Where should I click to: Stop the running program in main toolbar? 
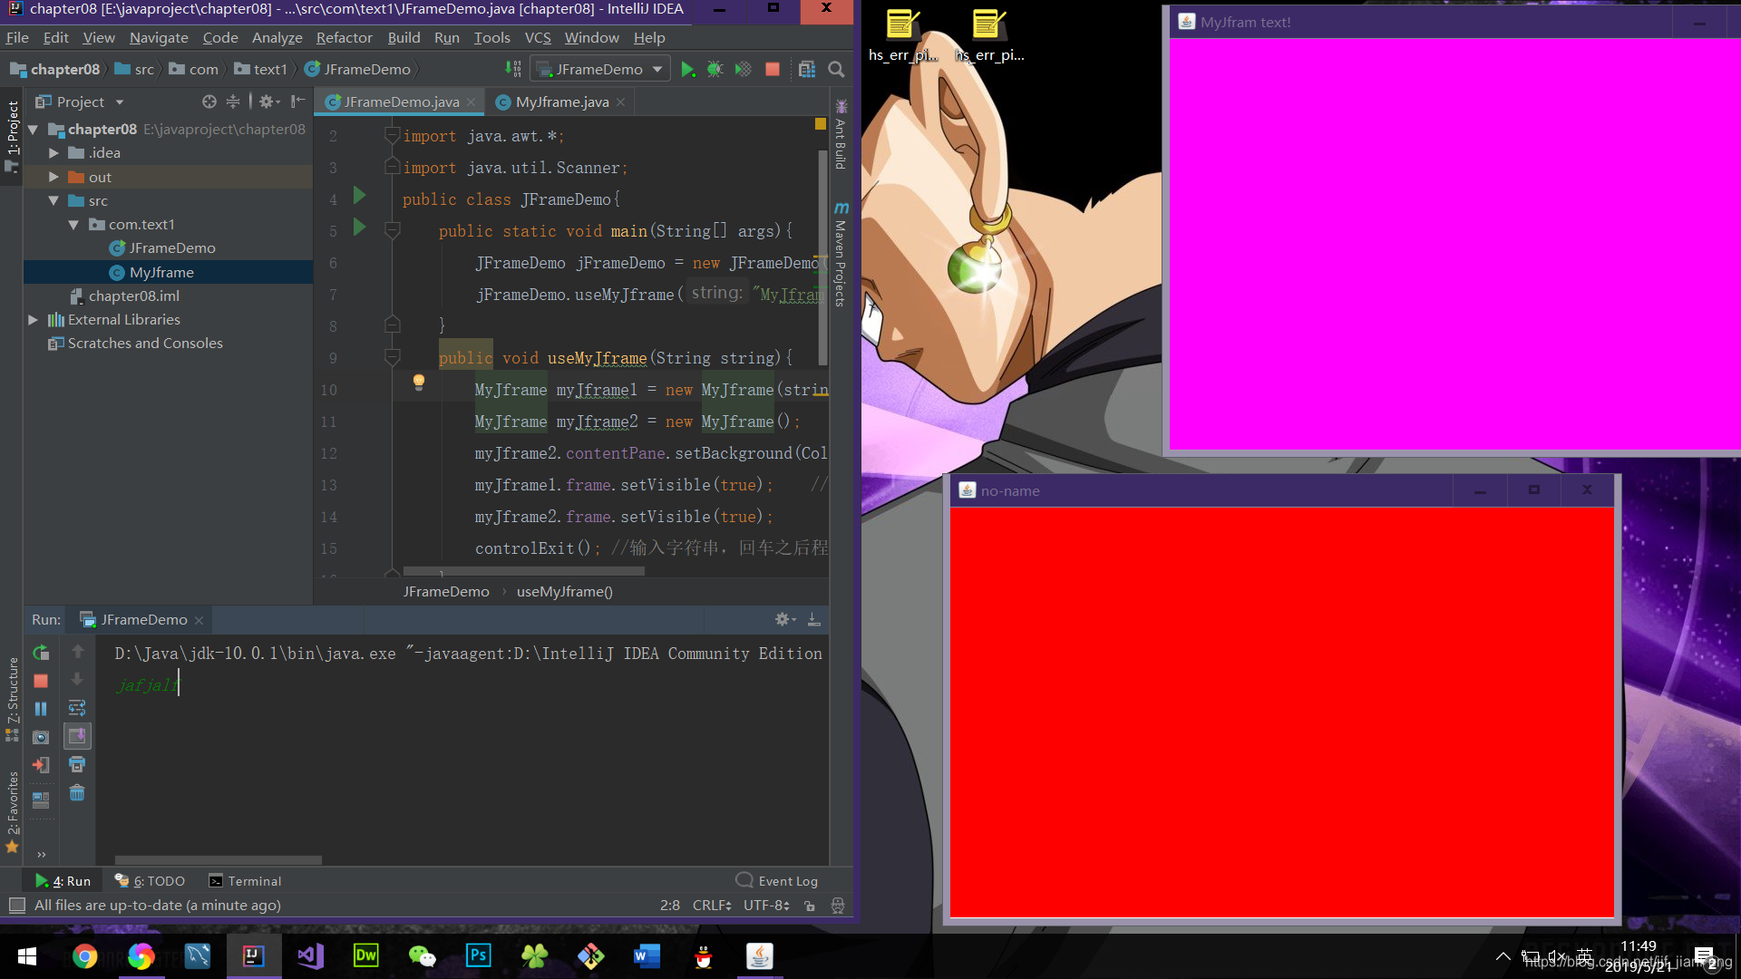click(x=773, y=70)
